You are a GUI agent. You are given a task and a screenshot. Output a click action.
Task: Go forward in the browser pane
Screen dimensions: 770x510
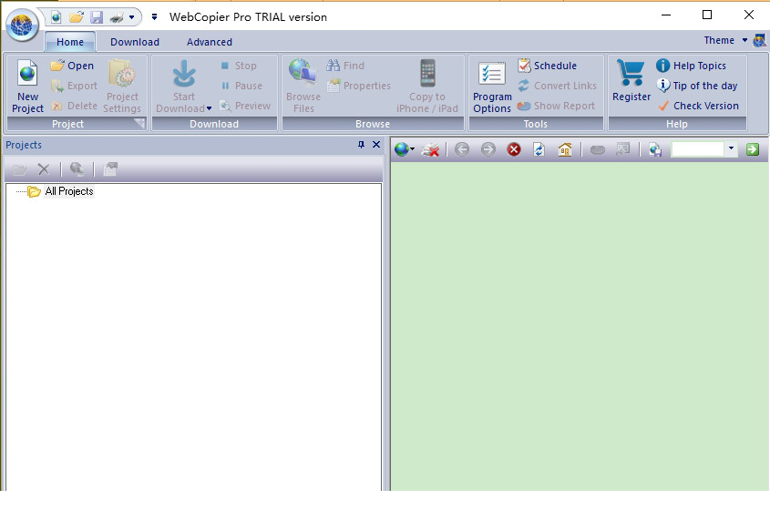[488, 149]
